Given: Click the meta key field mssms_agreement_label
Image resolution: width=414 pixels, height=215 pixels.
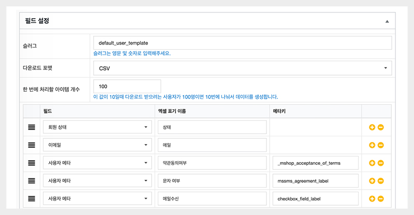Looking at the screenshot, I should coord(315,181).
